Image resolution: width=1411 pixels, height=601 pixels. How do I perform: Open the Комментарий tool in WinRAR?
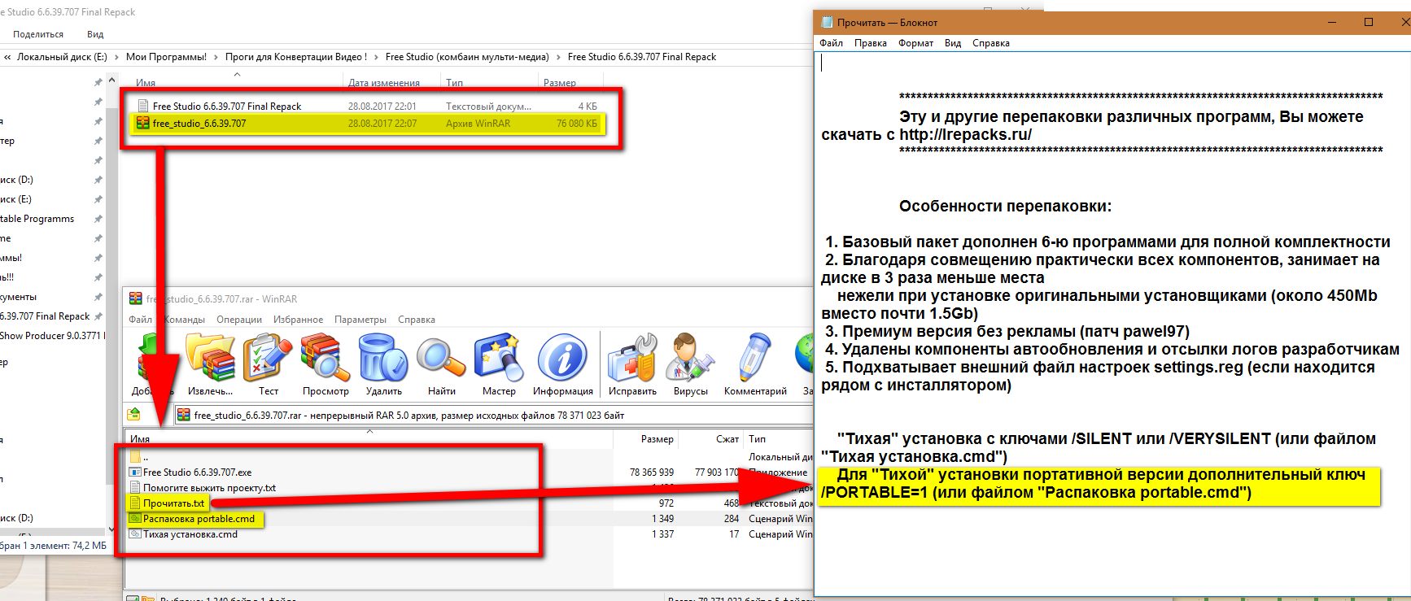pos(755,364)
